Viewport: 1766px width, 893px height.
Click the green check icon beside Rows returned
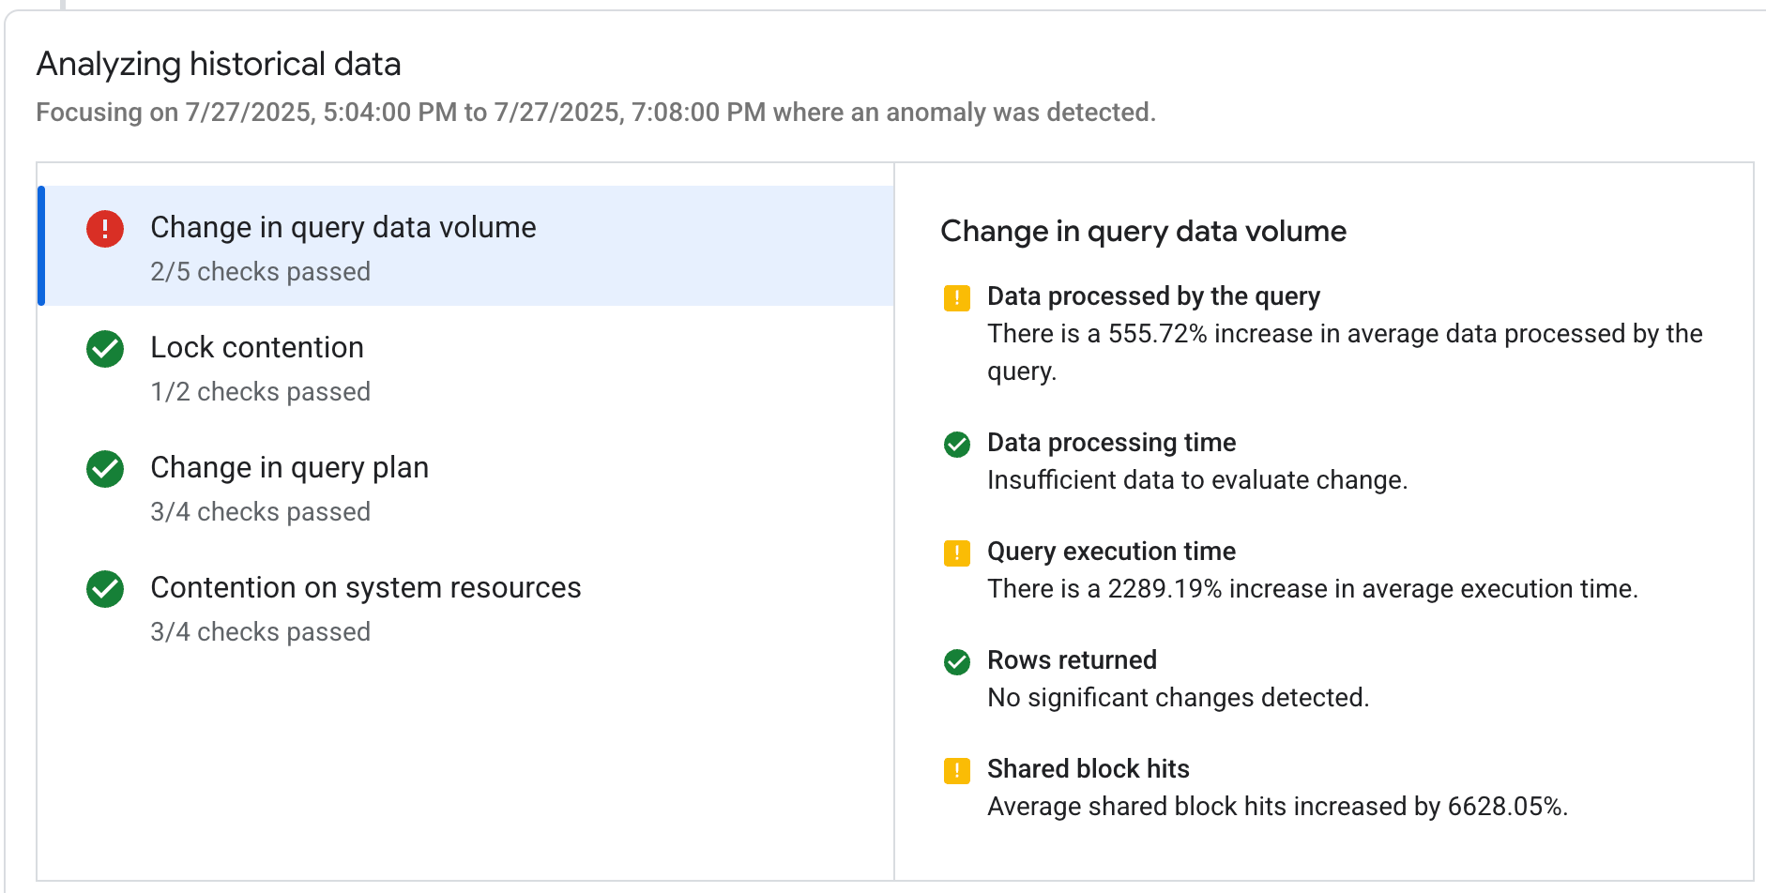956,660
